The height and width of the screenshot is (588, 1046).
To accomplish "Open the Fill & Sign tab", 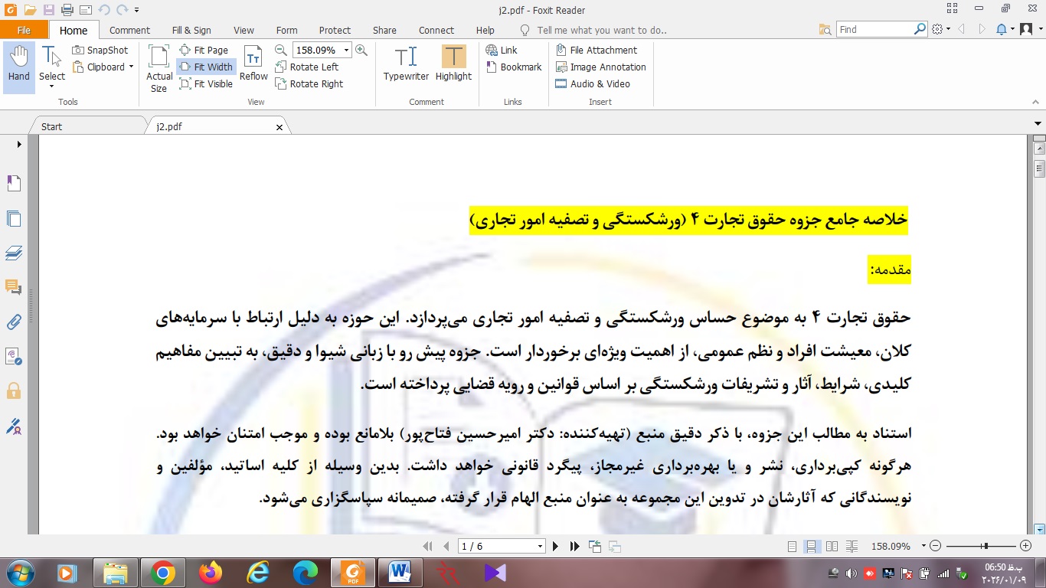I will 191,30.
